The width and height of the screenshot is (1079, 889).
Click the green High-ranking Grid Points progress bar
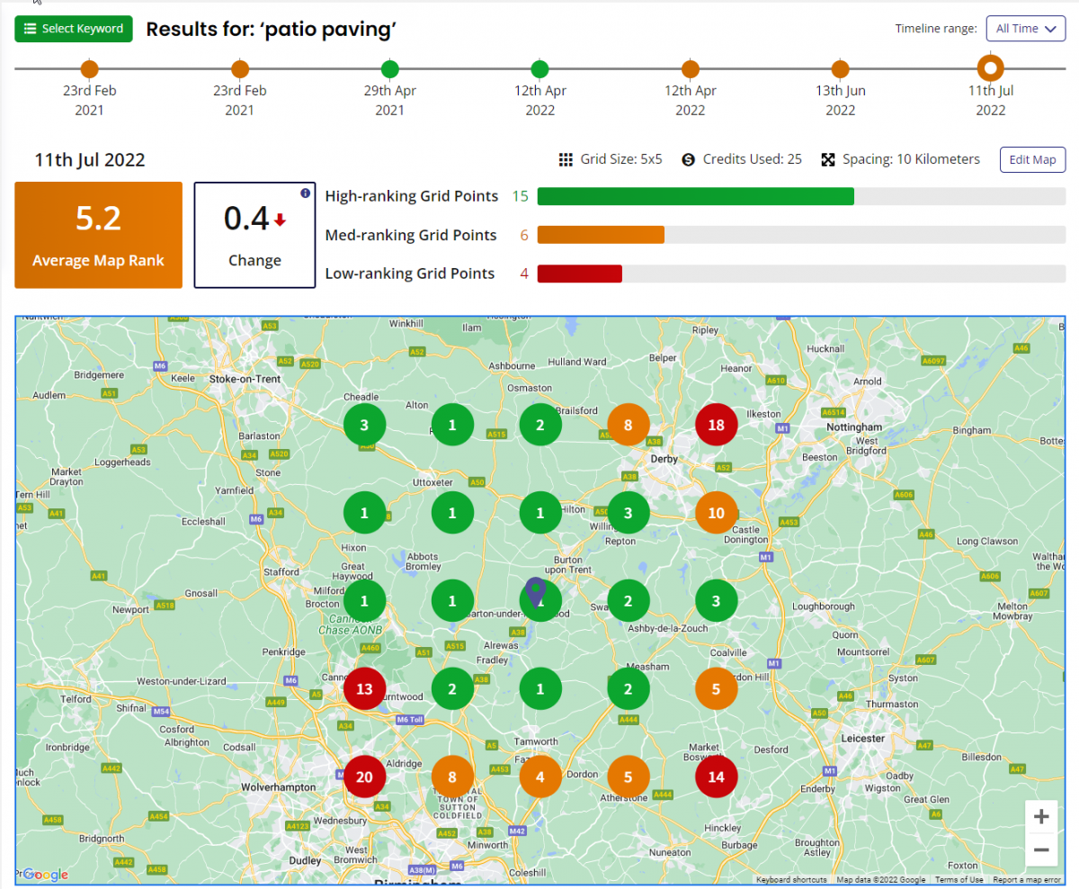[x=695, y=195]
